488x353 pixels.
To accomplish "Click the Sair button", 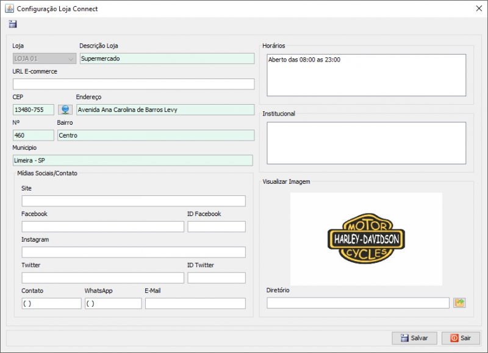I will coord(461,338).
